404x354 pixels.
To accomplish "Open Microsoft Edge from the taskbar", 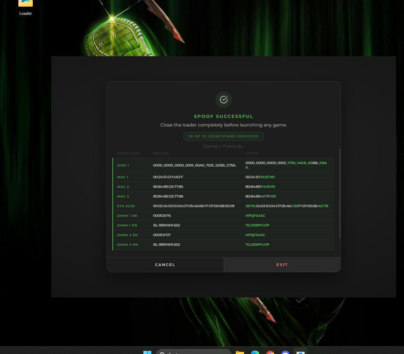I will point(255,352).
